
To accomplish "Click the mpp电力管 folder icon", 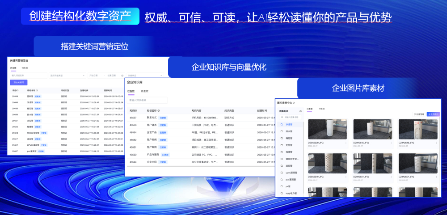I will click(x=282, y=194).
